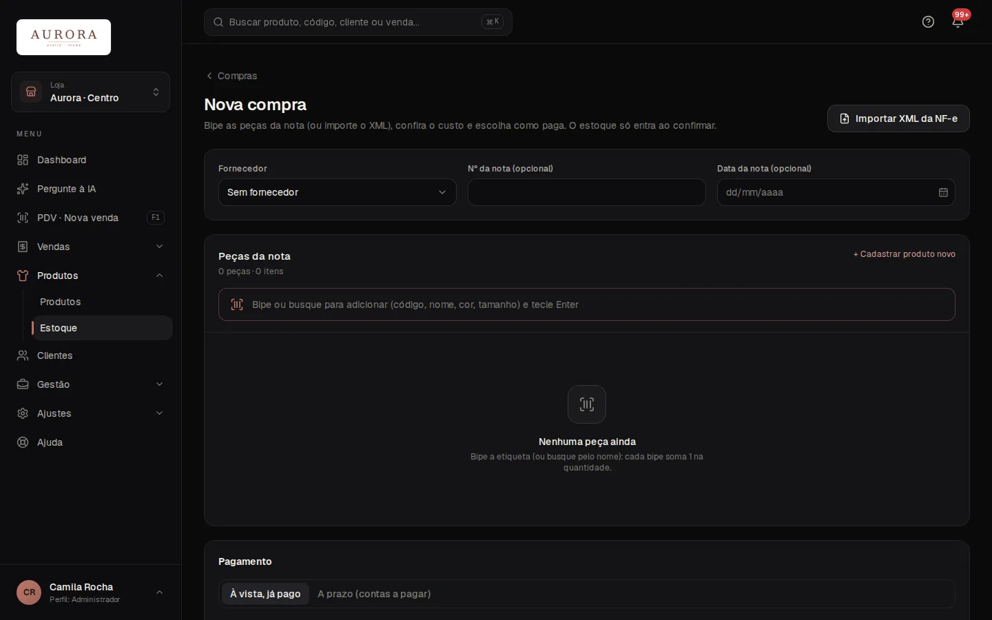The width and height of the screenshot is (992, 620).
Task: Click the Clientes people icon
Action: pos(23,355)
